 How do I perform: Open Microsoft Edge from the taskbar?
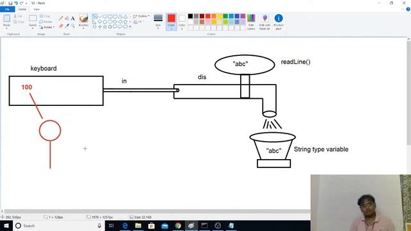coord(125,226)
